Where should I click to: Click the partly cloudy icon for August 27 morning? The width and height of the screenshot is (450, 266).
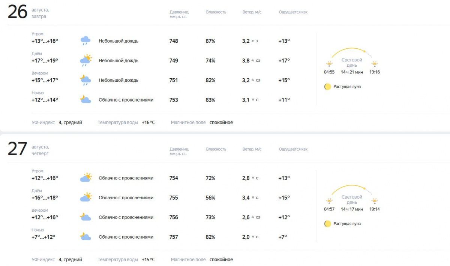[x=85, y=178]
